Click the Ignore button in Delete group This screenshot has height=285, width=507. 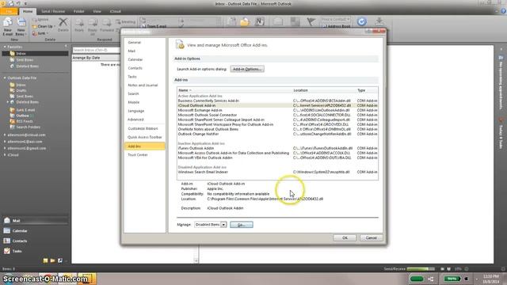(40, 20)
